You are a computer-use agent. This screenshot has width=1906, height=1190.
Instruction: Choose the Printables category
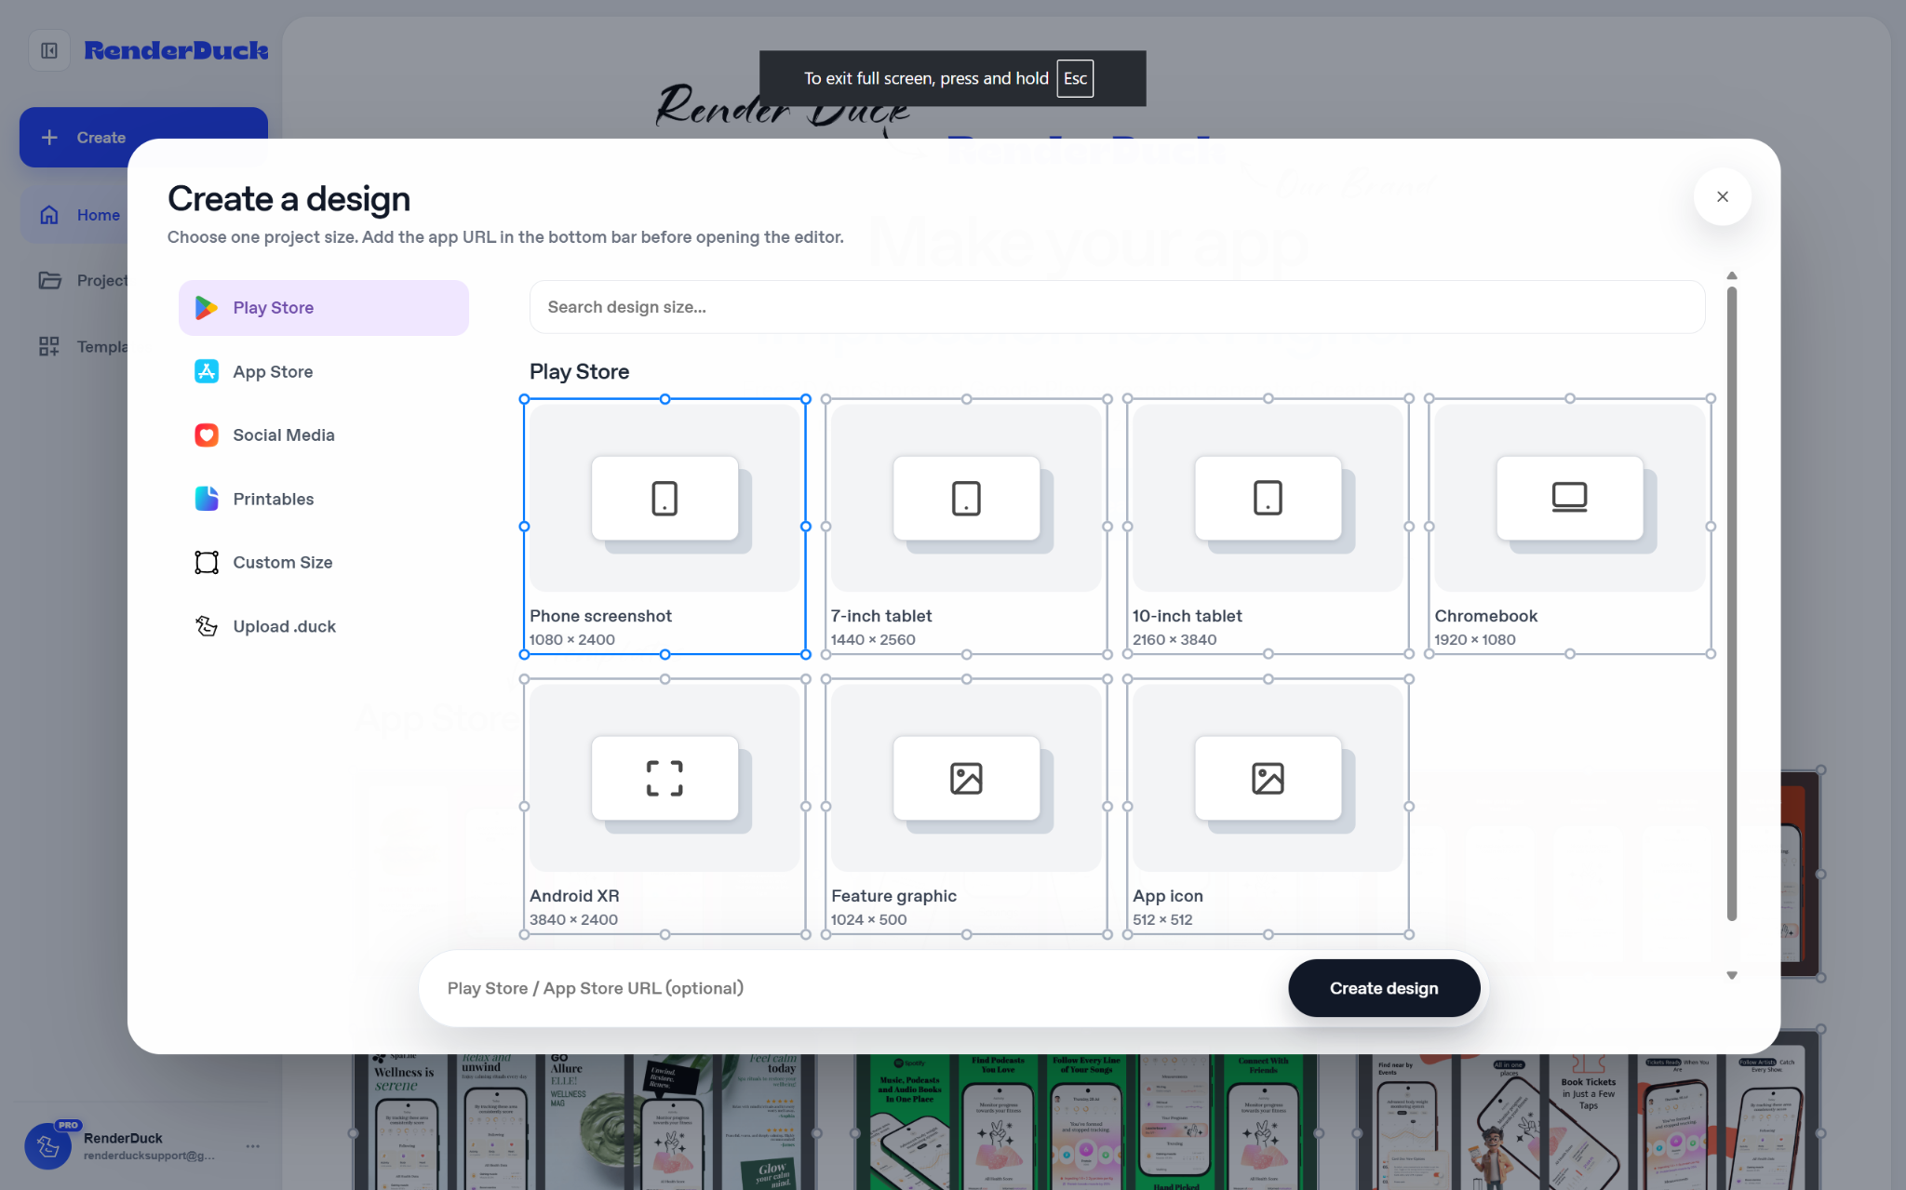(323, 499)
